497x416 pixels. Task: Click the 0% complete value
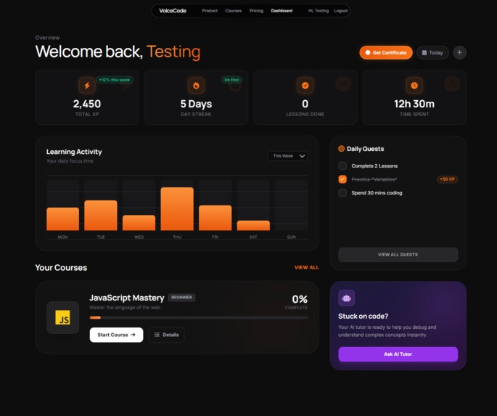300,299
